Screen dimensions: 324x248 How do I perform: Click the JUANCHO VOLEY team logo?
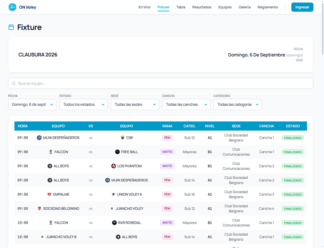pyautogui.click(x=112, y=209)
